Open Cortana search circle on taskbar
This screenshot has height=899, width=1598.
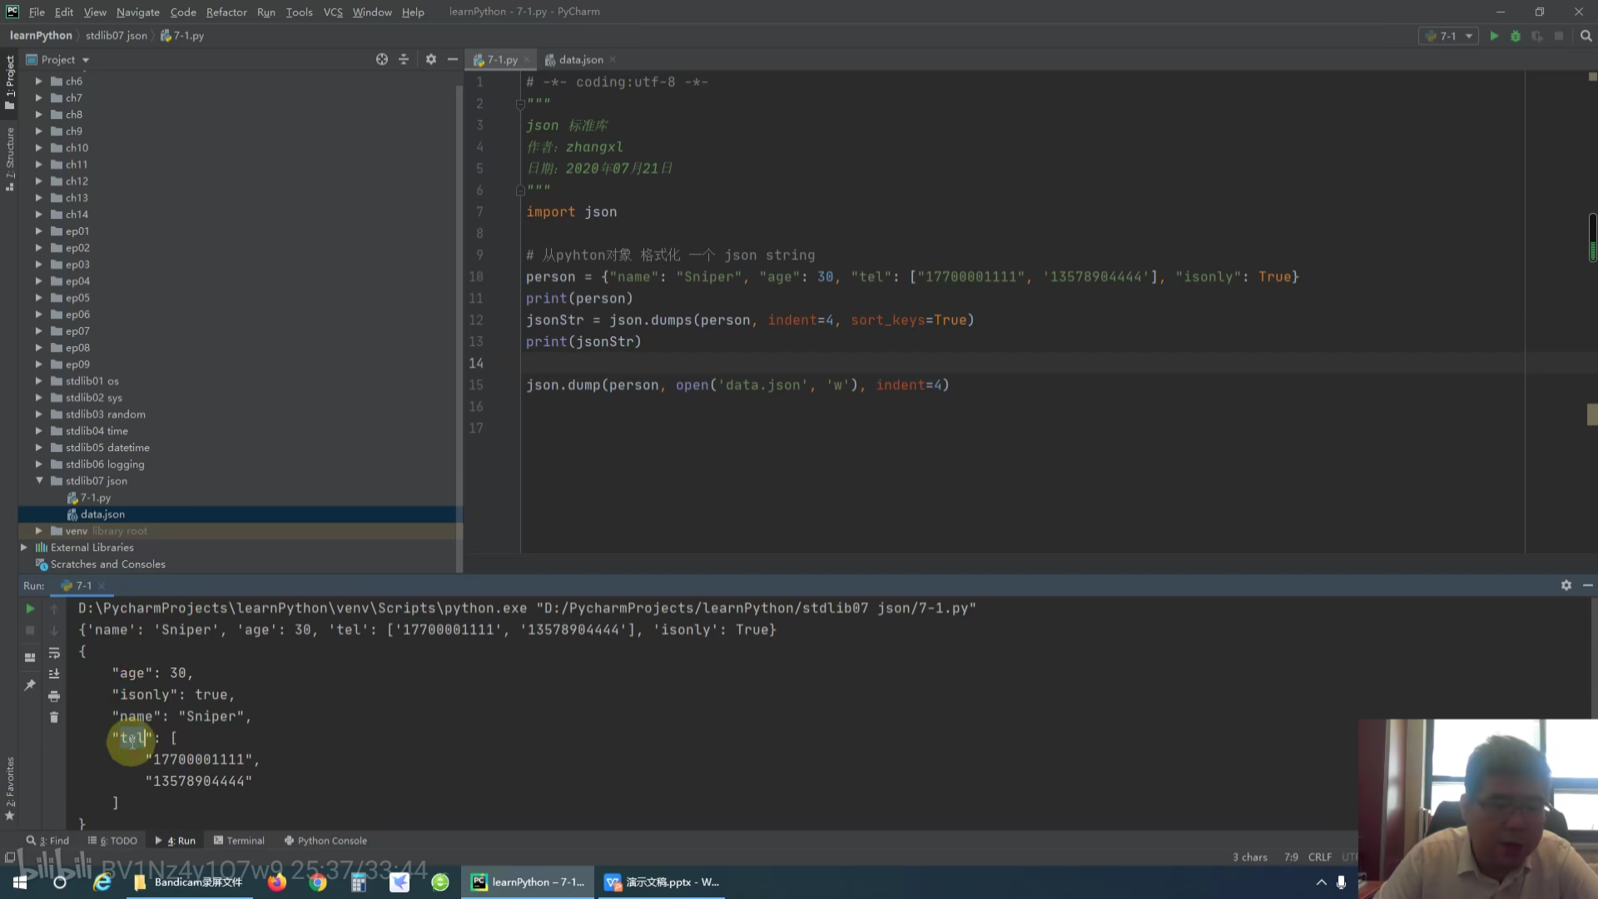[60, 882]
